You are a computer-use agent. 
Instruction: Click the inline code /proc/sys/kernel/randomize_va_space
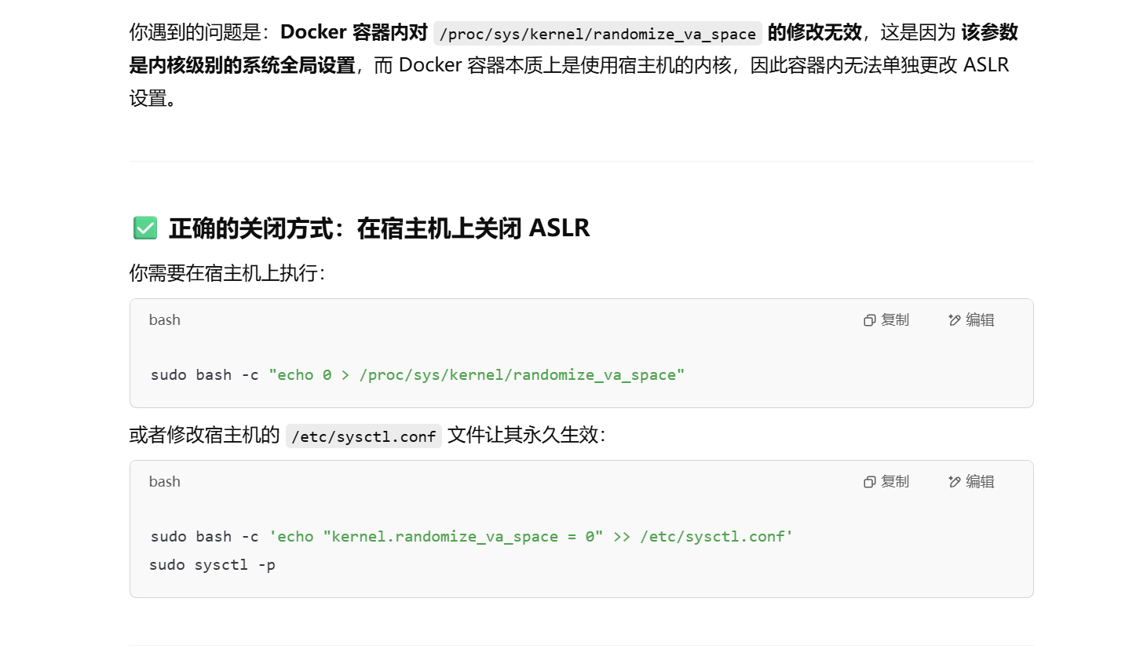coord(597,34)
